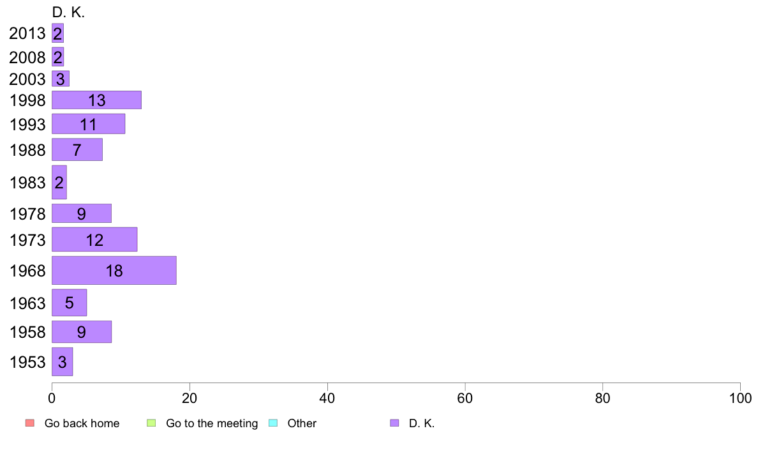Click the red Go back home legend swatch
This screenshot has height=470, width=758.
click(30, 423)
